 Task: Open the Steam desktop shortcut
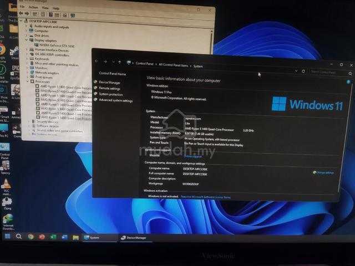point(14,53)
